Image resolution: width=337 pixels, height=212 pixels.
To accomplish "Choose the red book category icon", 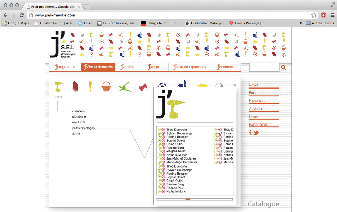I will pyautogui.click(x=75, y=86).
